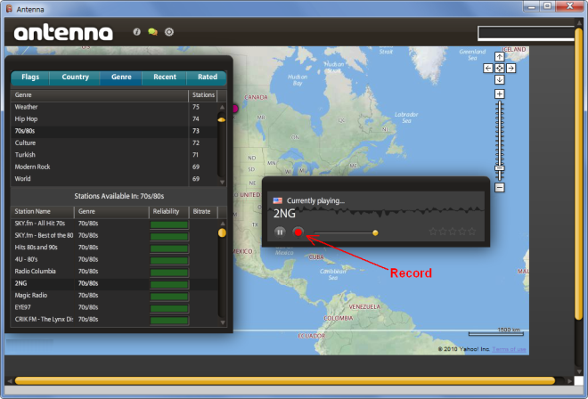The height and width of the screenshot is (399, 588).
Task: Pan the map left
Action: point(488,69)
